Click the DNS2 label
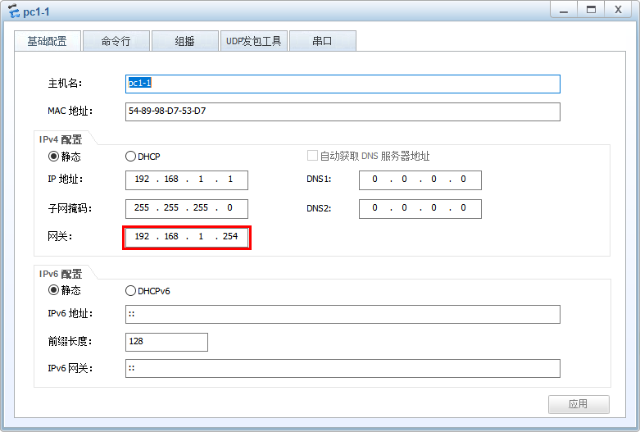Viewport: 640px width, 432px height. point(319,209)
